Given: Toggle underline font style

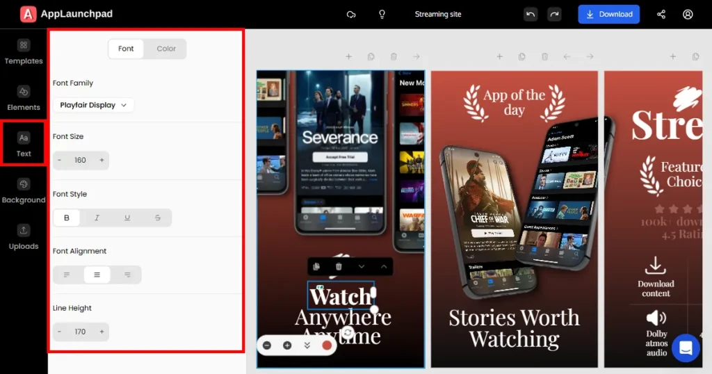Looking at the screenshot, I should [x=127, y=218].
